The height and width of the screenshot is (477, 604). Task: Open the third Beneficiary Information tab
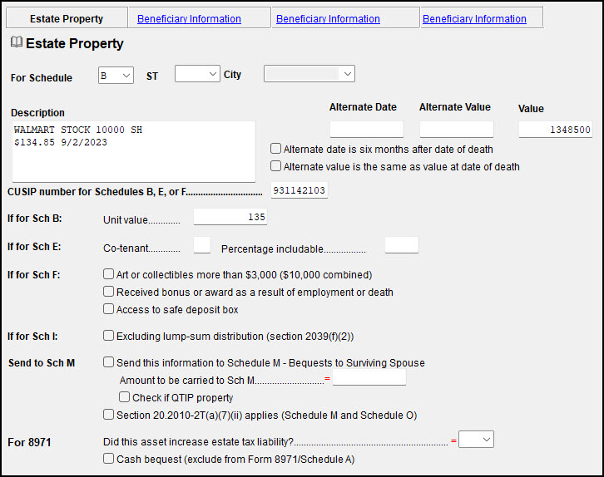coord(474,19)
